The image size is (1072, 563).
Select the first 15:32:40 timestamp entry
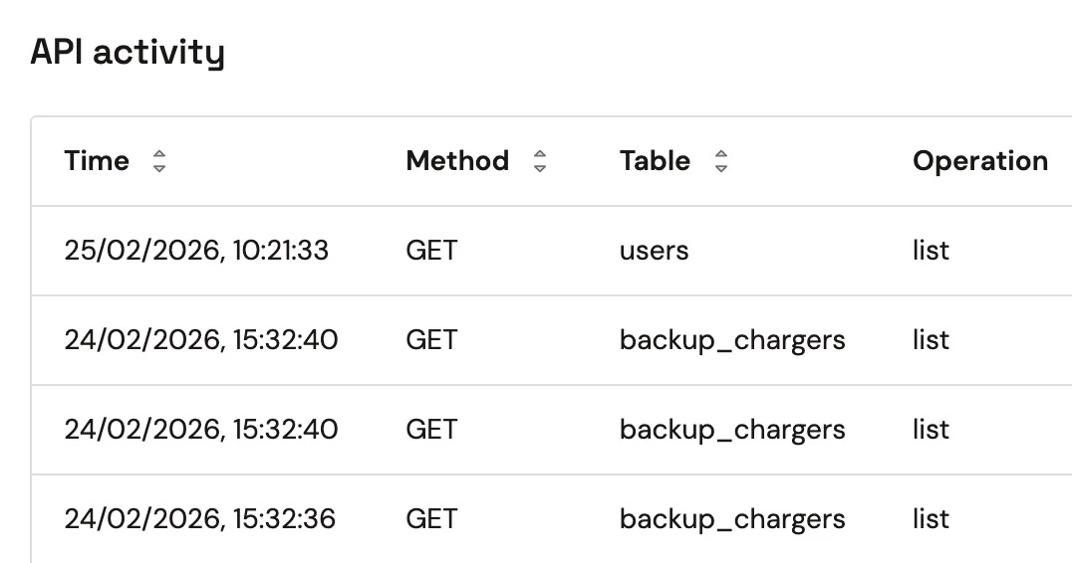click(201, 340)
